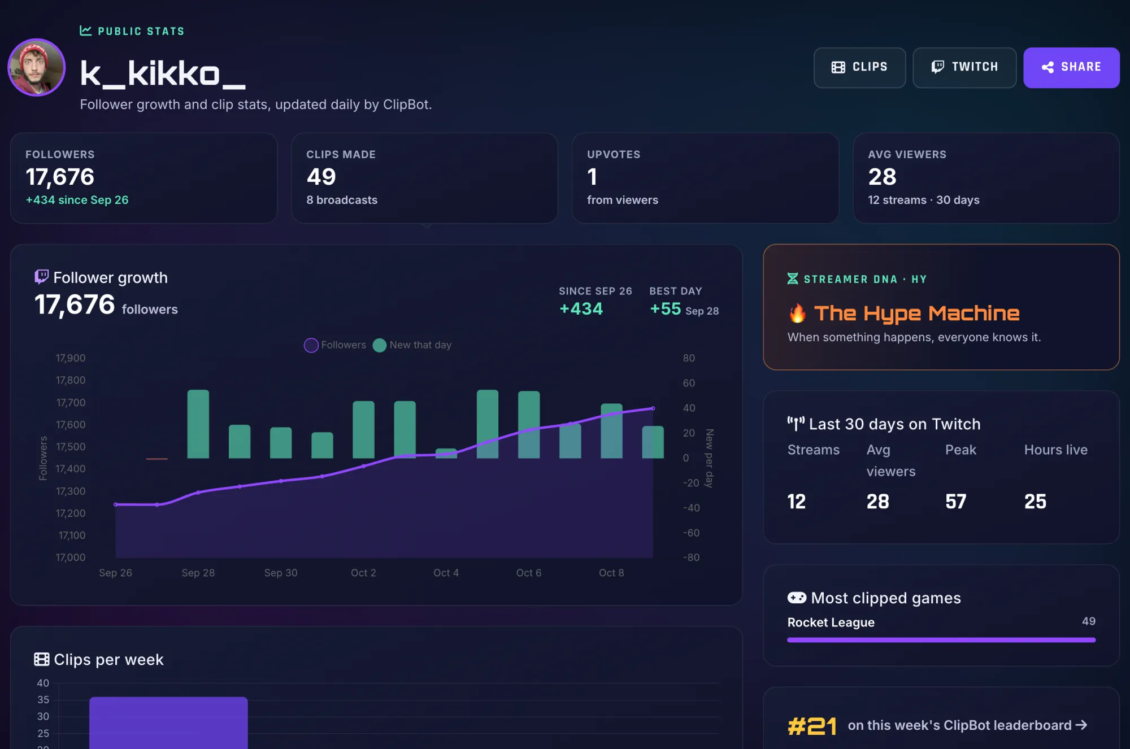Select the Upvotes stat card

click(x=705, y=178)
